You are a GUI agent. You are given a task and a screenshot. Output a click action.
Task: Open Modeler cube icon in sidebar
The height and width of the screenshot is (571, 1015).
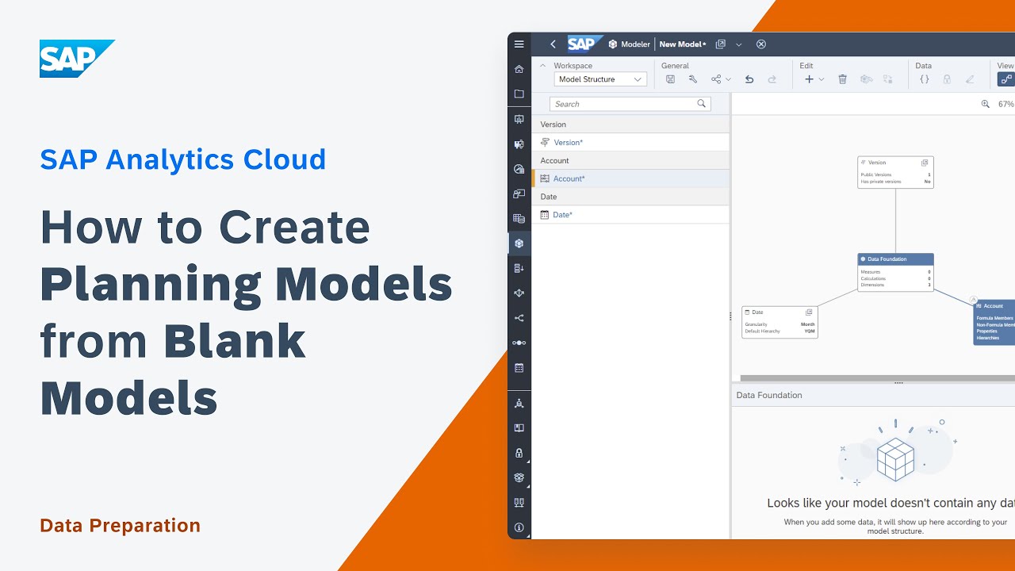pos(519,243)
